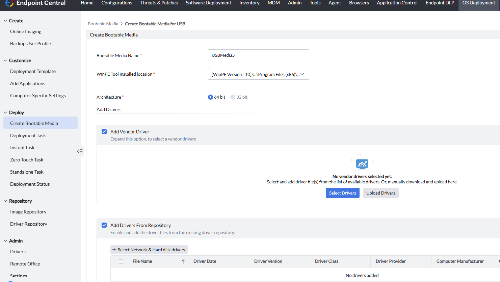Open Instant task in sidebar
500x282 pixels.
(x=22, y=148)
